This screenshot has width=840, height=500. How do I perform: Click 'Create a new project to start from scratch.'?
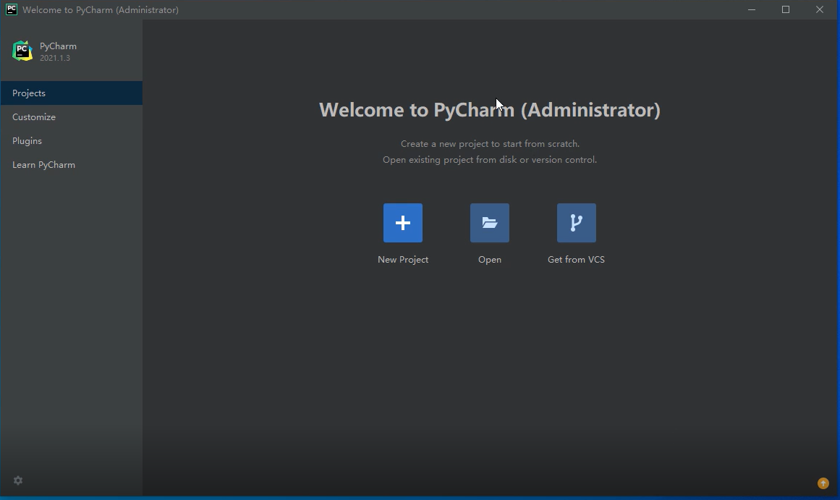coord(490,143)
